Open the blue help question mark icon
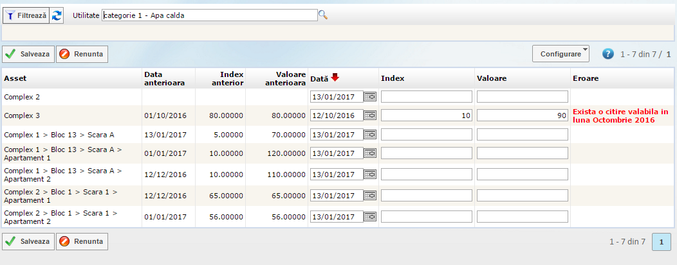This screenshot has height=265, width=677. point(607,54)
